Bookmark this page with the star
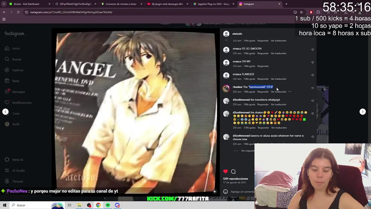 point(301,12)
